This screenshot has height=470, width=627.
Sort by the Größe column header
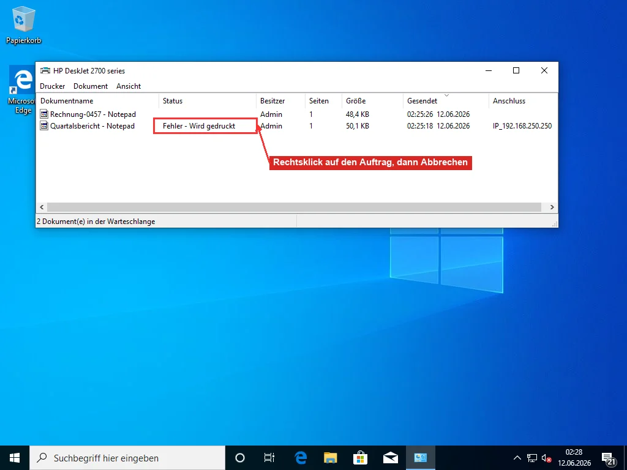[372, 101]
